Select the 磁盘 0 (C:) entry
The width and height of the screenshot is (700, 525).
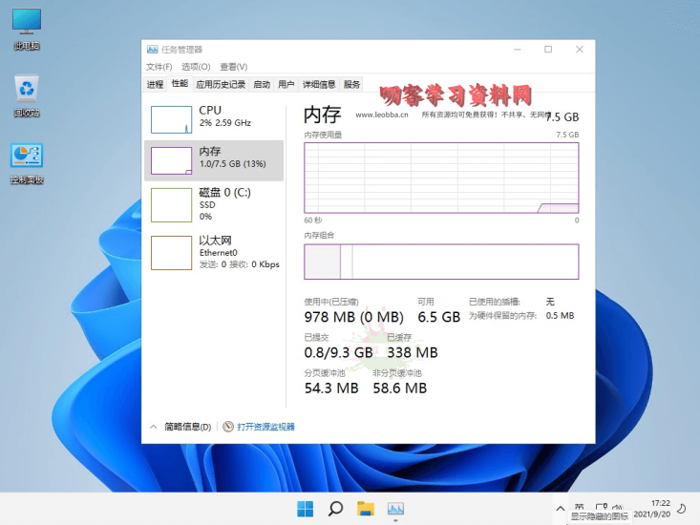pyautogui.click(x=214, y=204)
